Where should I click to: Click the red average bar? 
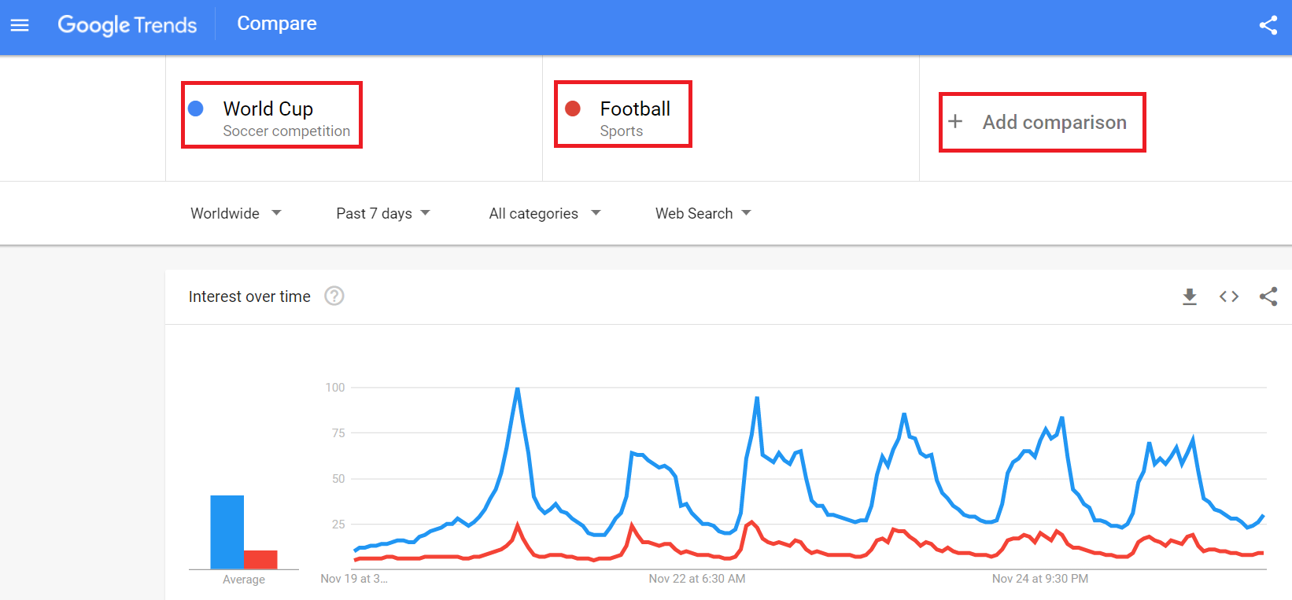click(x=260, y=559)
